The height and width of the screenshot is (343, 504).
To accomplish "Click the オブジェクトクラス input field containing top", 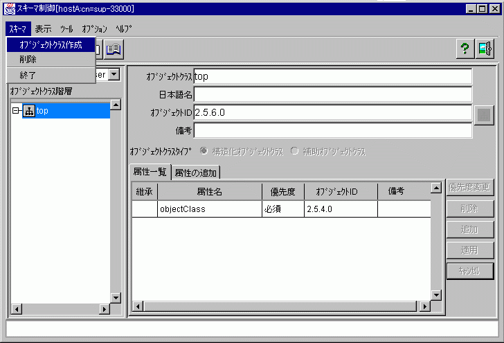I will coord(333,77).
